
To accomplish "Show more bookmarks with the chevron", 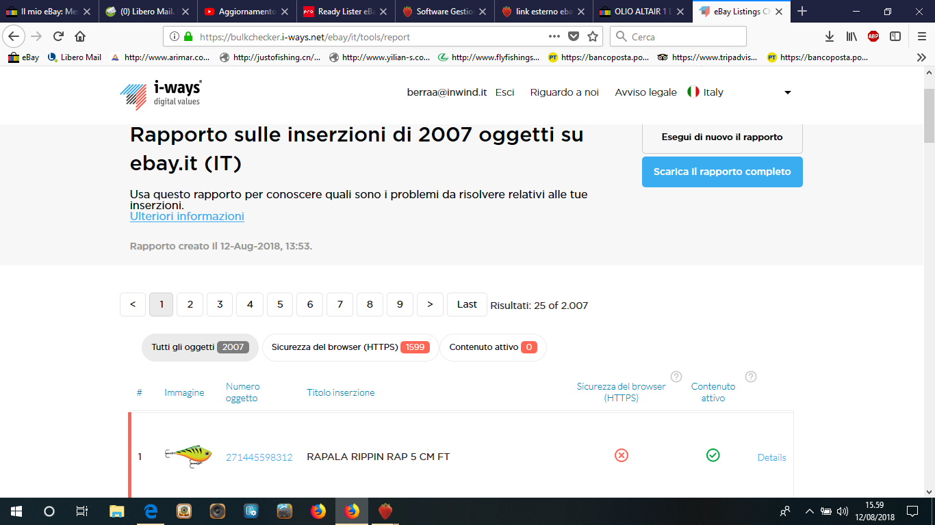I will [x=921, y=57].
